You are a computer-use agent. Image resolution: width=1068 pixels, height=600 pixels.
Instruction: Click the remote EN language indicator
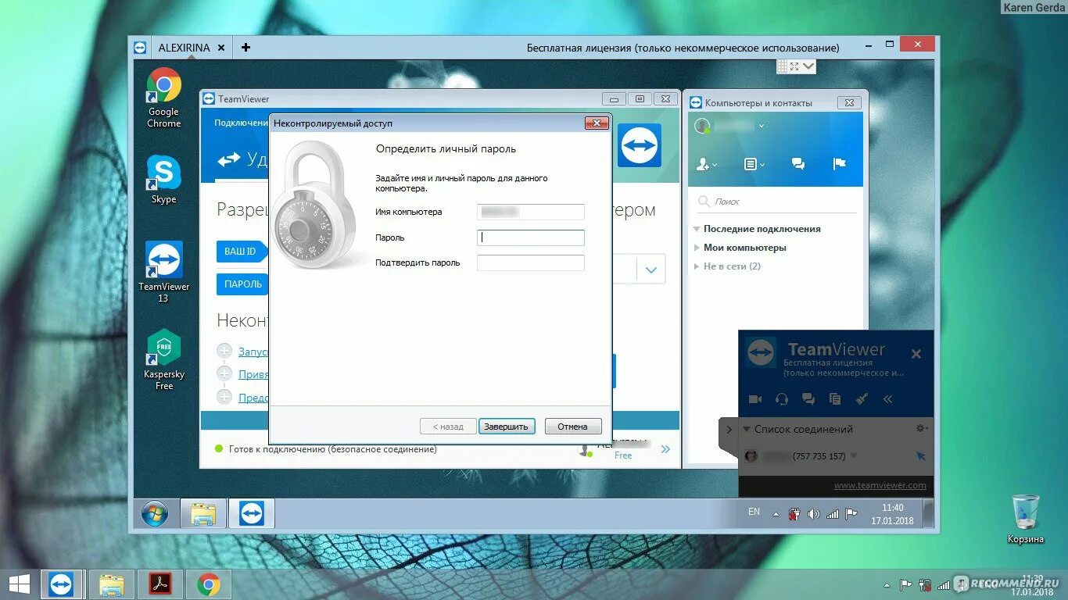tap(754, 512)
